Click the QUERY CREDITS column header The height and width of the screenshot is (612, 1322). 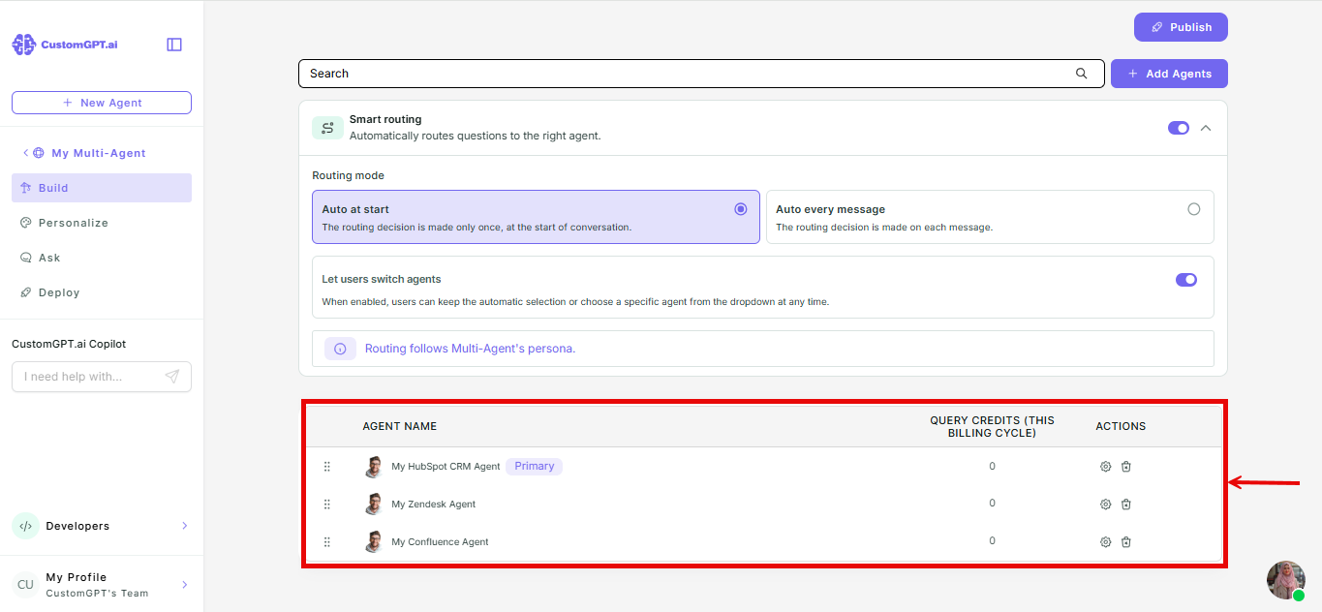(x=992, y=427)
